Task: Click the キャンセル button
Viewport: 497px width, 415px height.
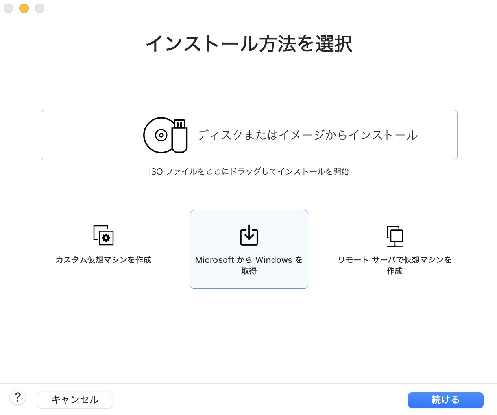Action: (x=75, y=400)
